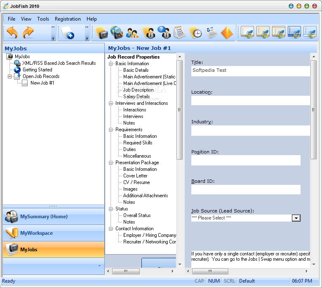Screen dimensions: 322x288
Task: Click the ID card resume toolbar icon
Action: [x=212, y=33]
